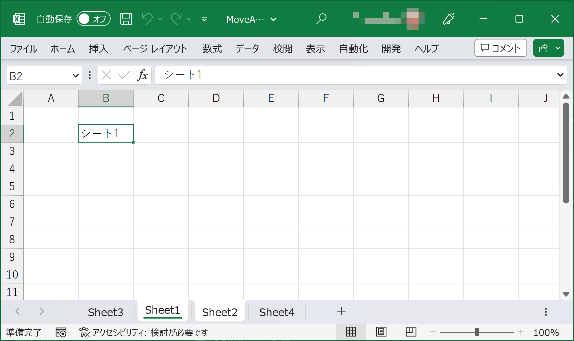Click the 準備完了 status indicator

[x=24, y=332]
